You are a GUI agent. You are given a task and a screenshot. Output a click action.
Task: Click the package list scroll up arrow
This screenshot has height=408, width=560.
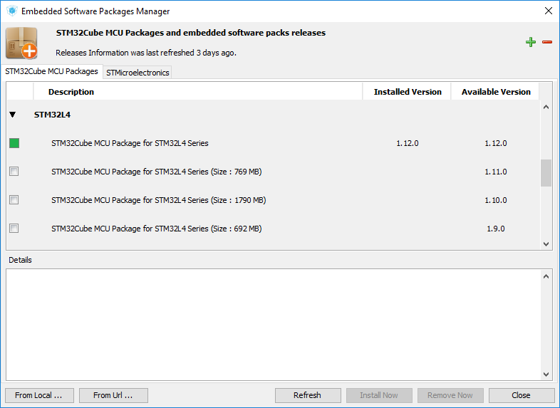click(x=546, y=107)
